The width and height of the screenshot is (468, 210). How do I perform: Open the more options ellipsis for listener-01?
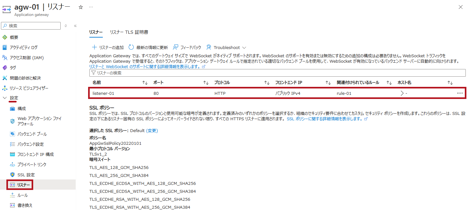tap(460, 93)
